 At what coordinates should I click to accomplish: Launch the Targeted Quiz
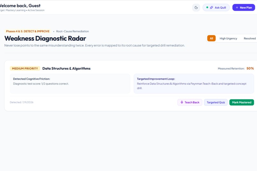216,103
